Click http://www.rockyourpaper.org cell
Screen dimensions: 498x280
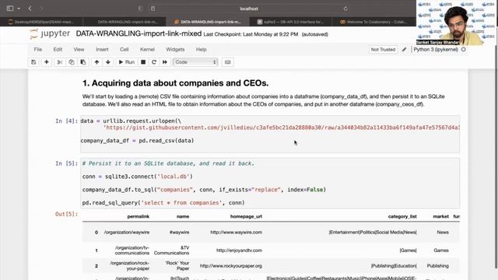tap(231, 266)
